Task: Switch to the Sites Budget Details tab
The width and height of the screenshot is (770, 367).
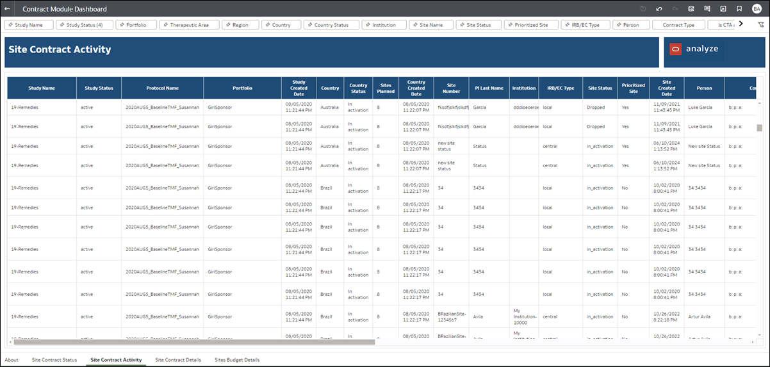Action: [x=237, y=360]
